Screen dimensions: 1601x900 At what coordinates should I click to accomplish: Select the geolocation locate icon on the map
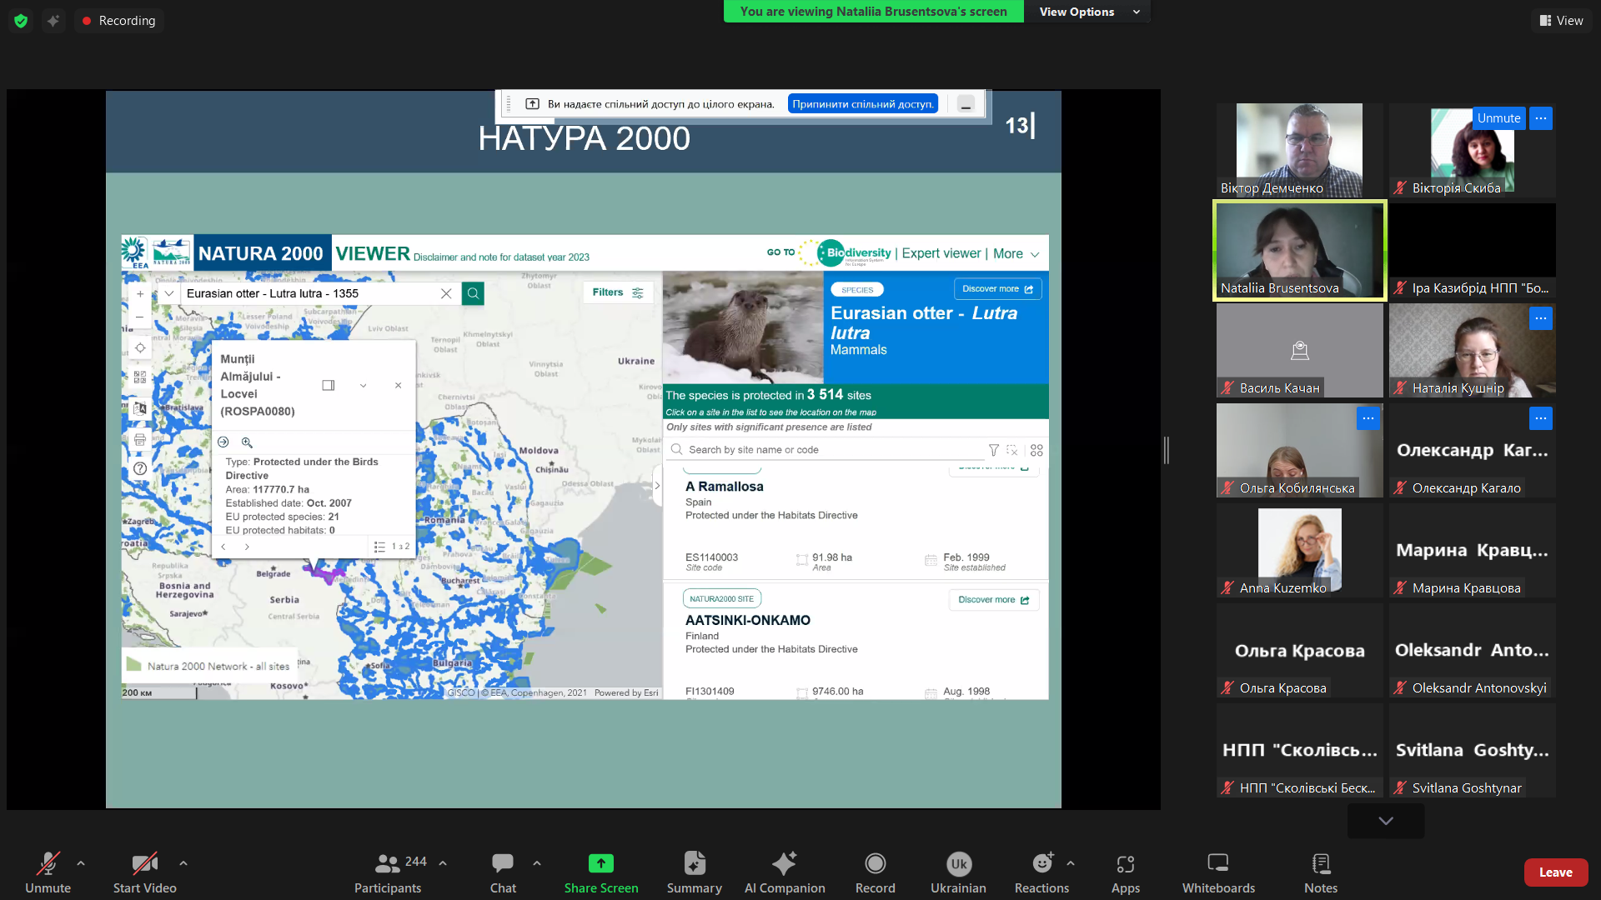(140, 347)
